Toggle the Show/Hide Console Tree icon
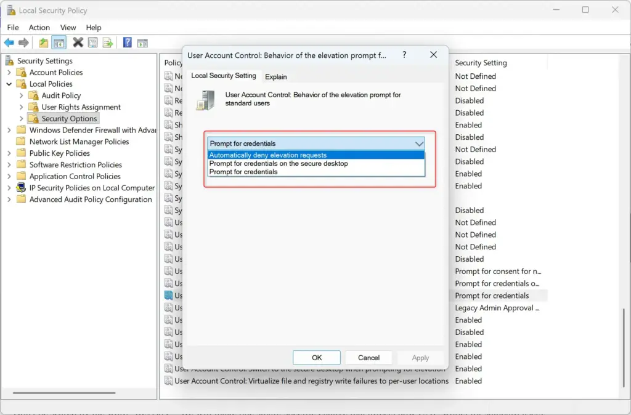631x415 pixels. (59, 42)
